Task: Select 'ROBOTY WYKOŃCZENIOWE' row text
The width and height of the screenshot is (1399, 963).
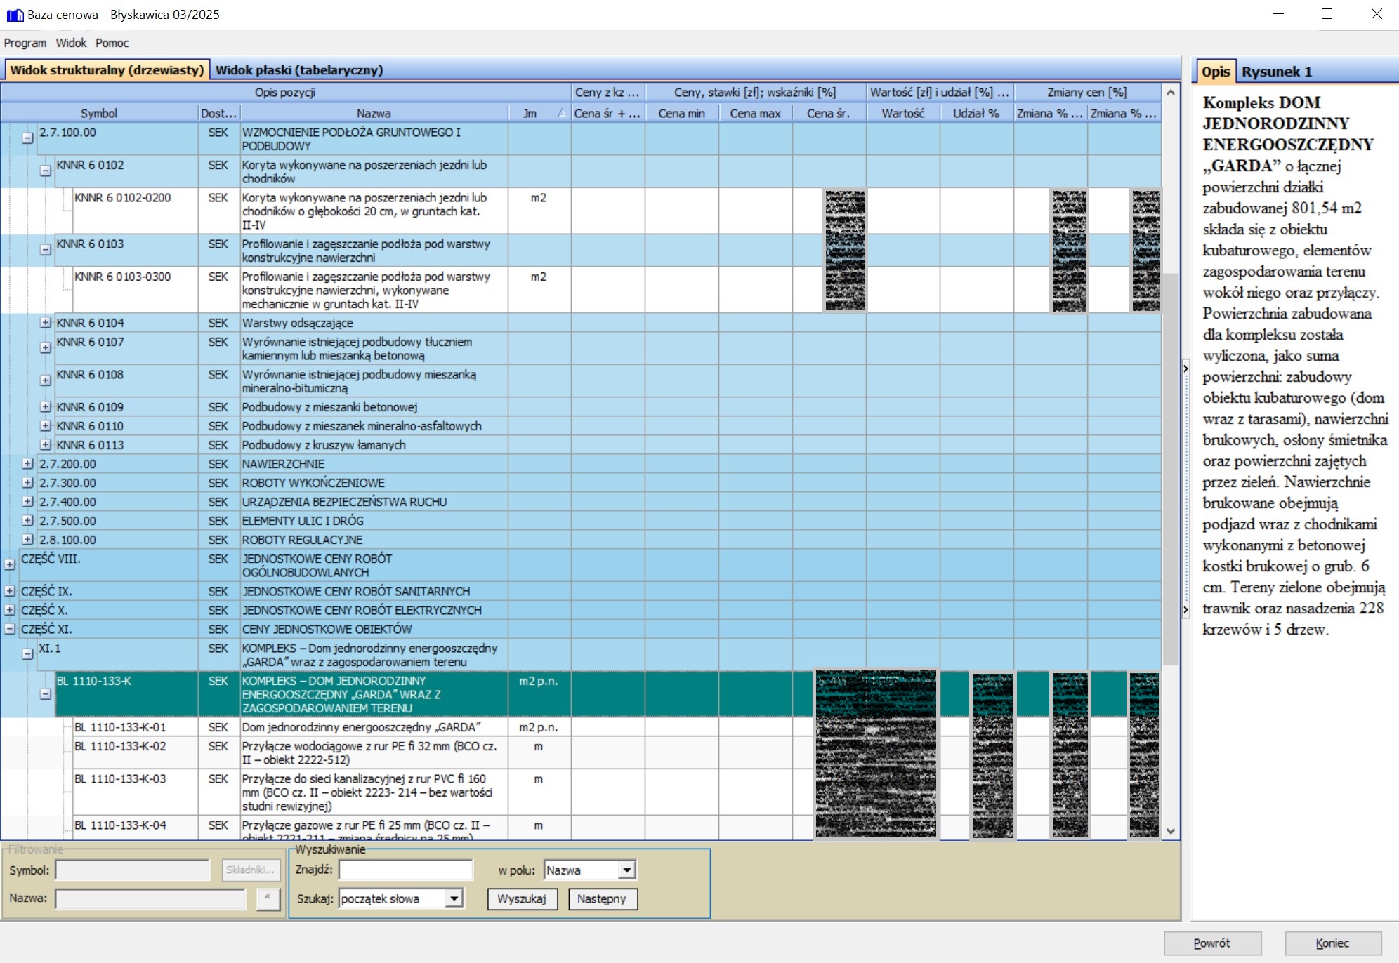Action: click(x=313, y=483)
